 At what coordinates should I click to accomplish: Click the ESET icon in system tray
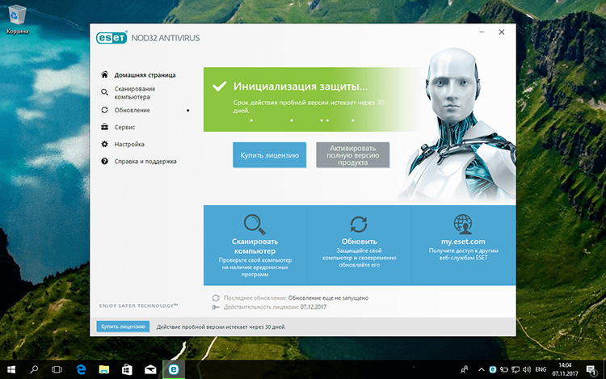(493, 370)
